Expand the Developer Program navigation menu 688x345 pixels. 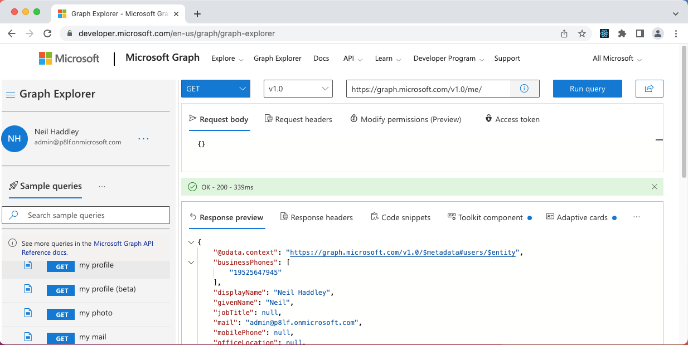[x=448, y=59]
